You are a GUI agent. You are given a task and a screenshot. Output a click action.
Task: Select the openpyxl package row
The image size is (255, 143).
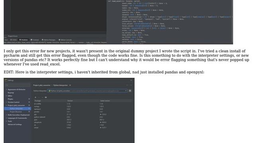pyautogui.click(x=83, y=109)
